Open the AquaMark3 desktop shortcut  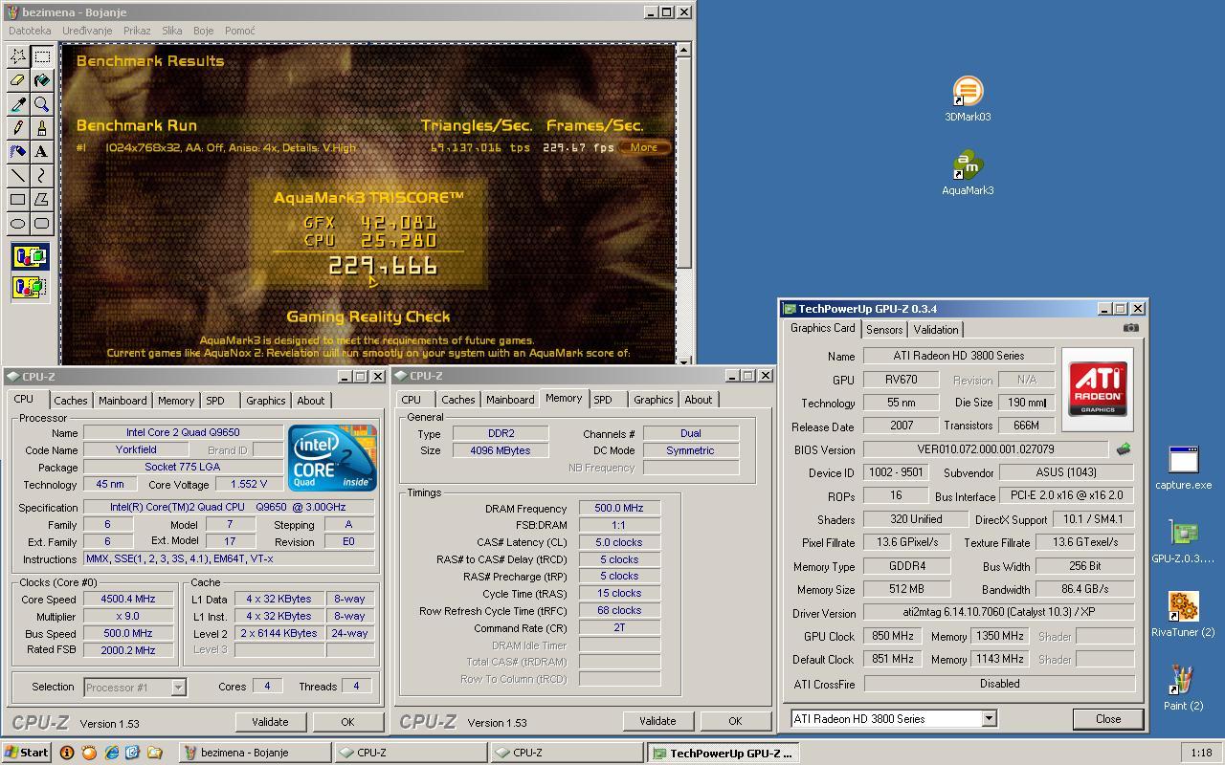[968, 173]
